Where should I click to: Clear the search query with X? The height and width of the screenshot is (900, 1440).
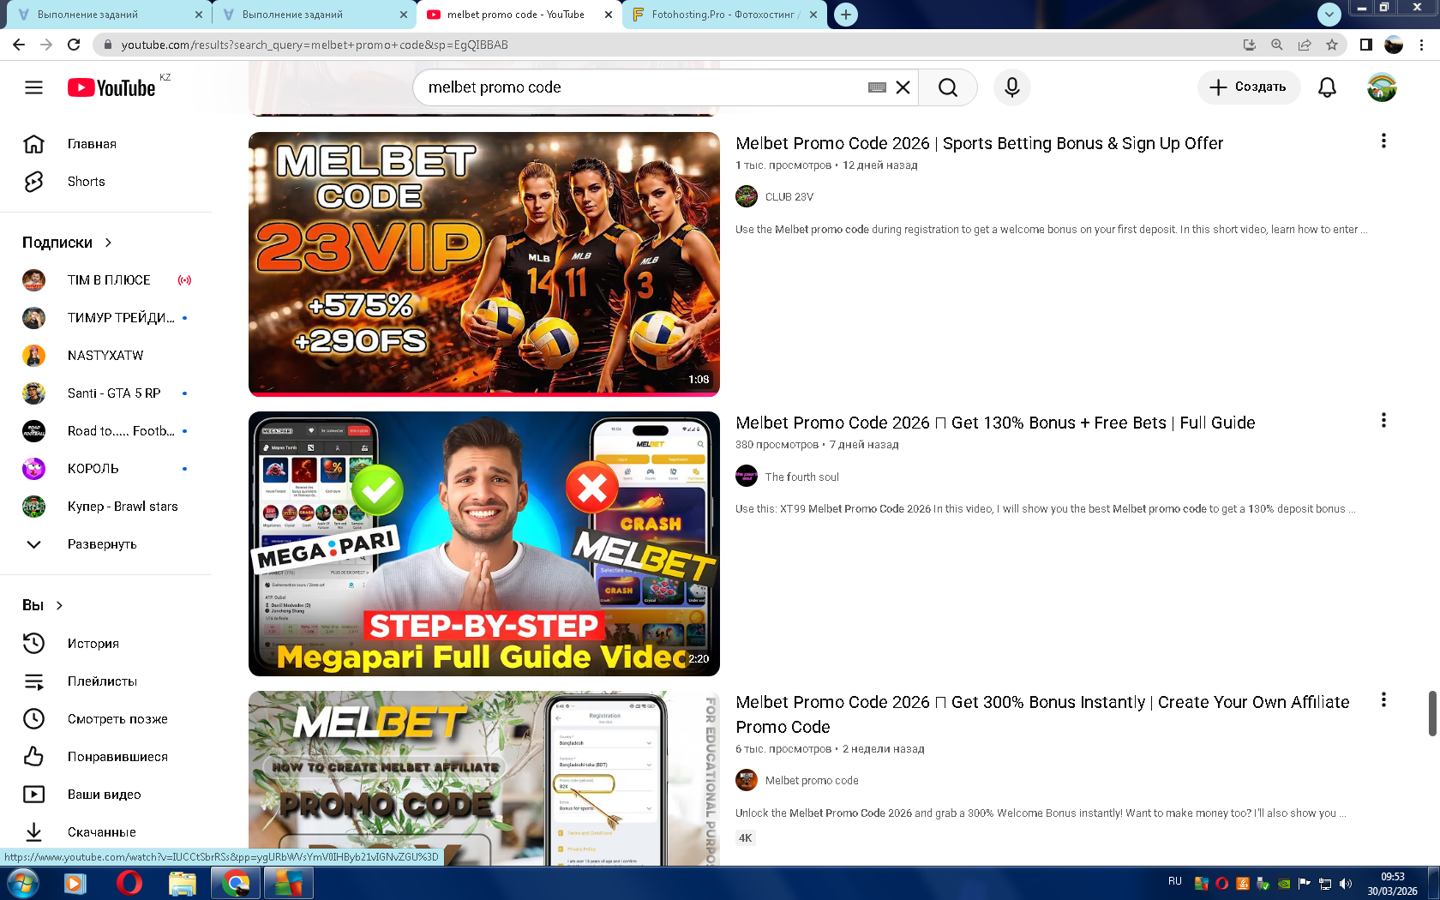903,87
